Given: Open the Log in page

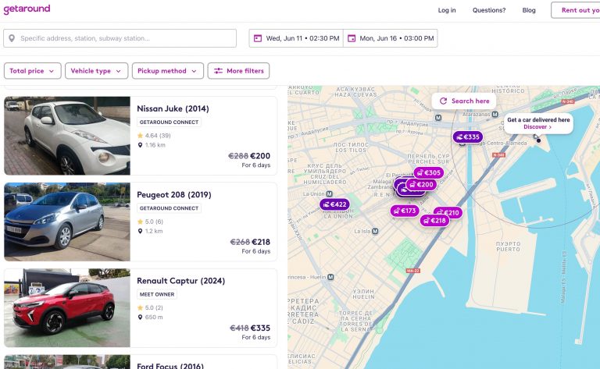Looking at the screenshot, I should tap(447, 10).
